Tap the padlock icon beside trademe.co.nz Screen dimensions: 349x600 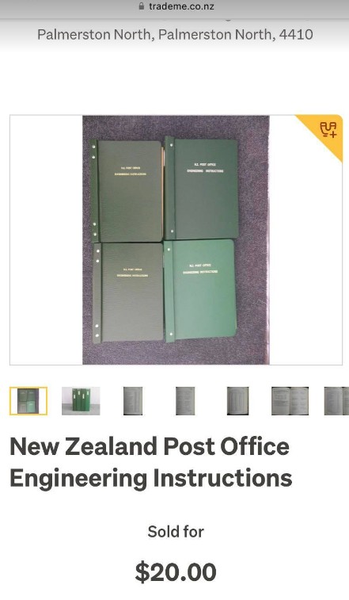(x=142, y=6)
